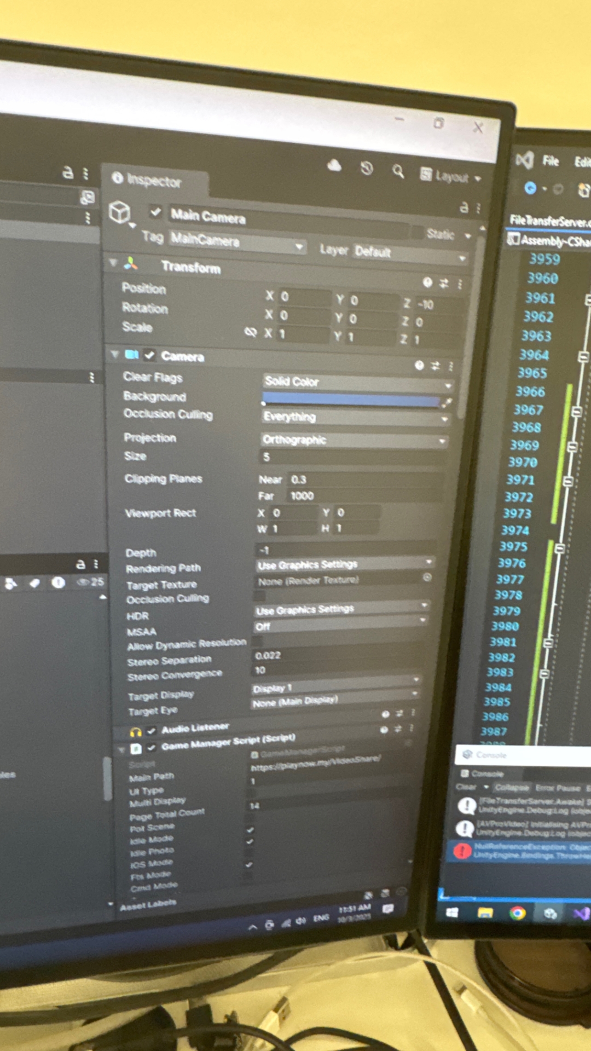Open the version history icon
The height and width of the screenshot is (1051, 591).
(367, 169)
